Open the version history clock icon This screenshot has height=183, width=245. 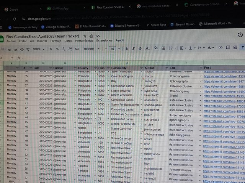[x=240, y=35]
